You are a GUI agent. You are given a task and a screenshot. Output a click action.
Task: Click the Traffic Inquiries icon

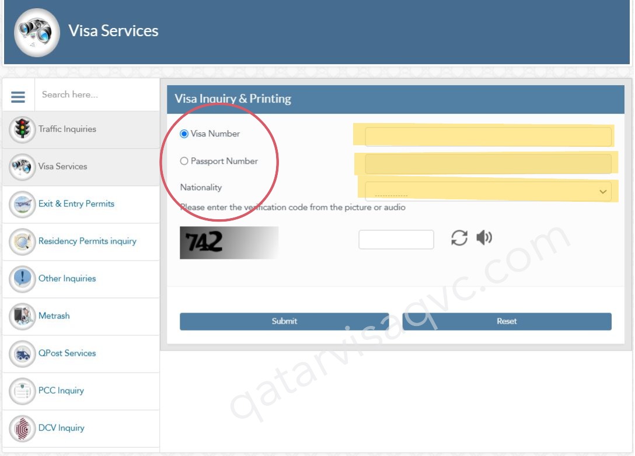point(22,129)
